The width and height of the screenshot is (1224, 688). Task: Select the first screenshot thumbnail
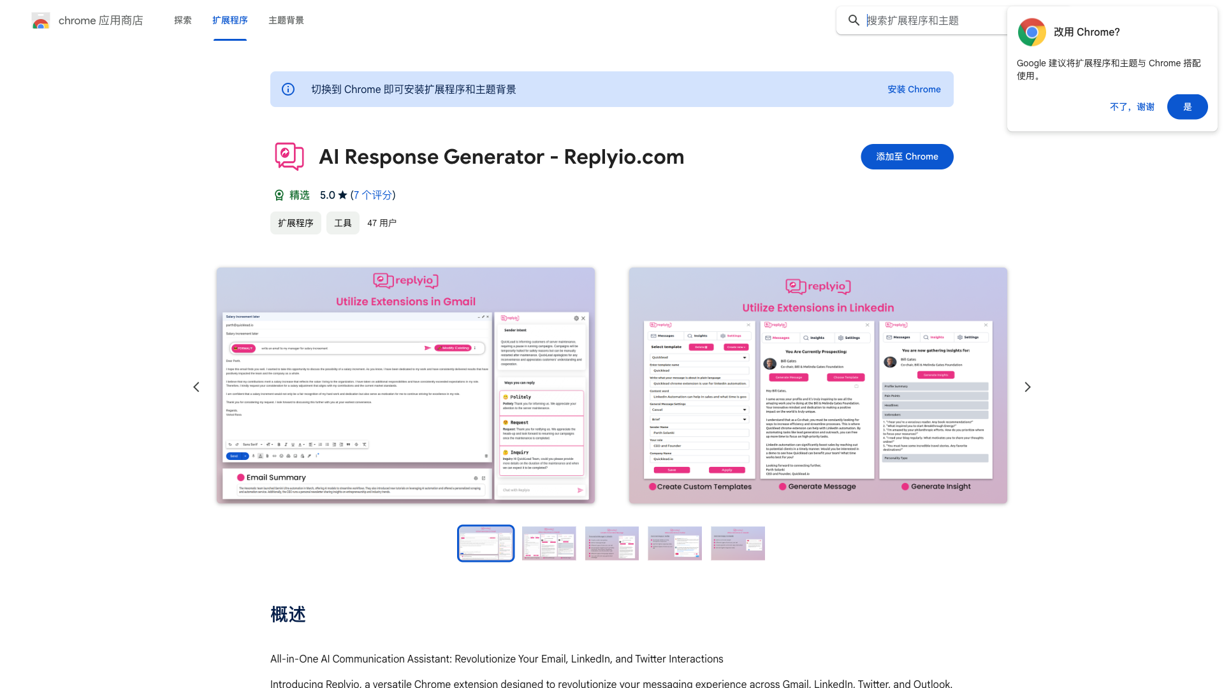(x=486, y=543)
